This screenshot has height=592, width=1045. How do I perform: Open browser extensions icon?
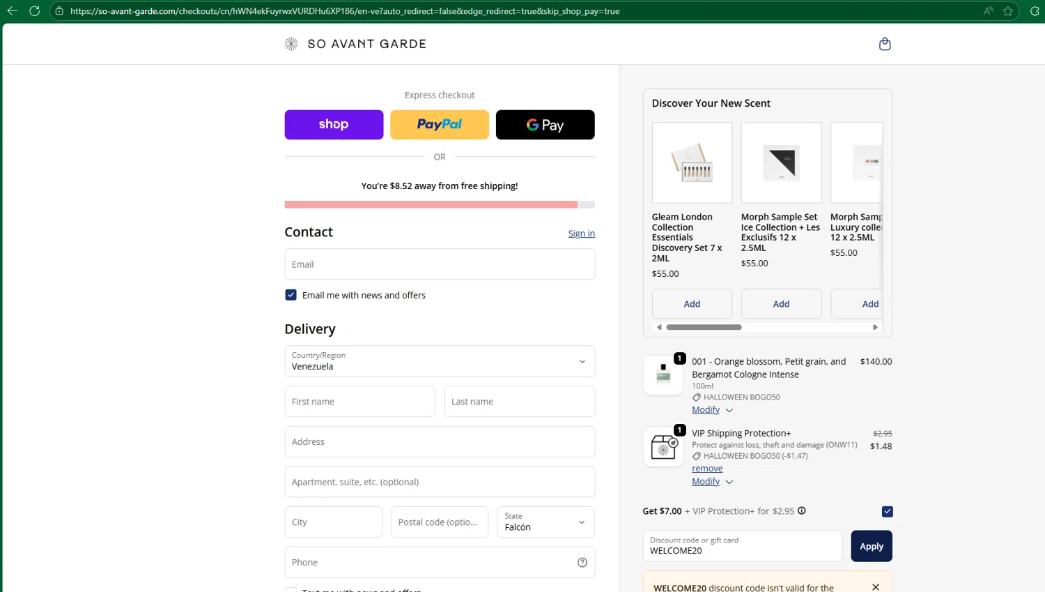(x=1035, y=11)
